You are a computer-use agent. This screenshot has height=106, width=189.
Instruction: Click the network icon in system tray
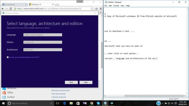[x=169, y=103]
